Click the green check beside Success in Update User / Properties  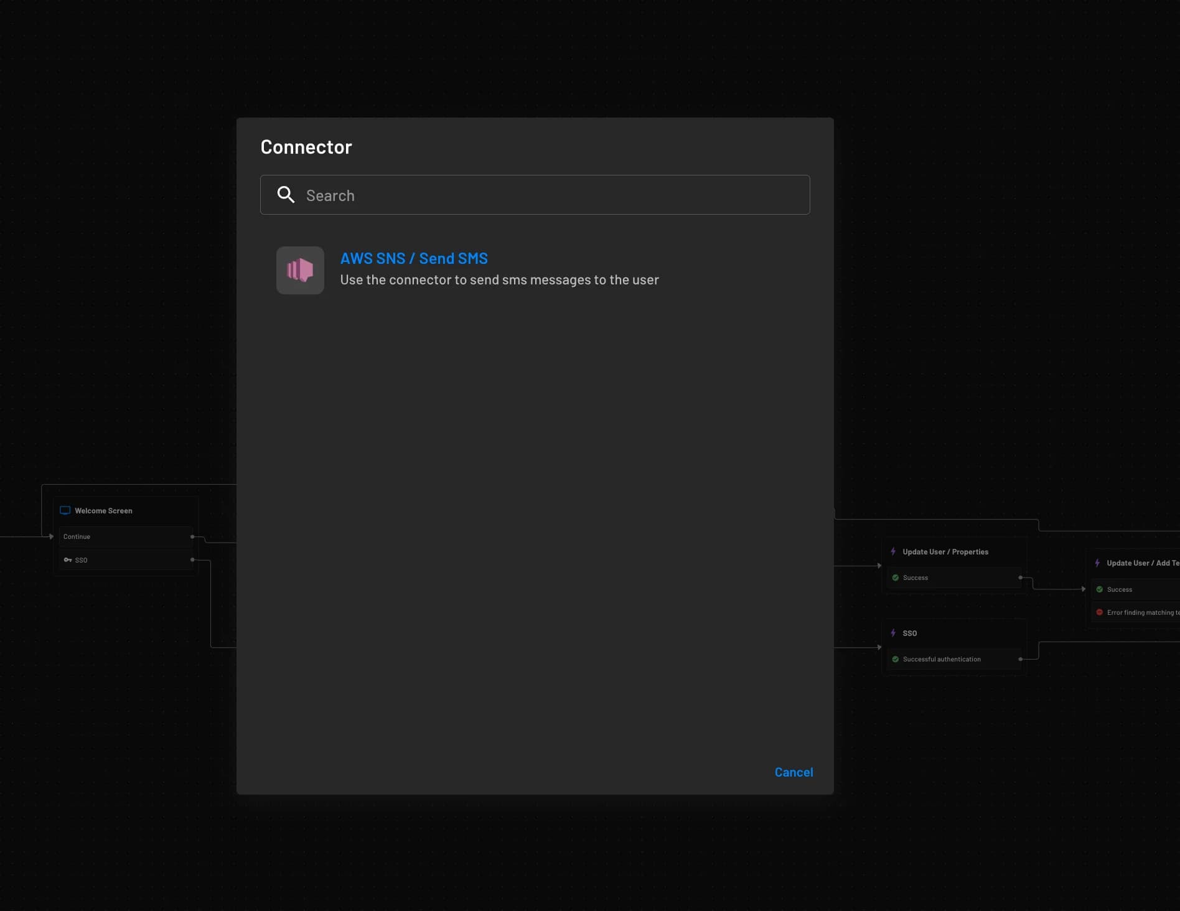point(896,577)
